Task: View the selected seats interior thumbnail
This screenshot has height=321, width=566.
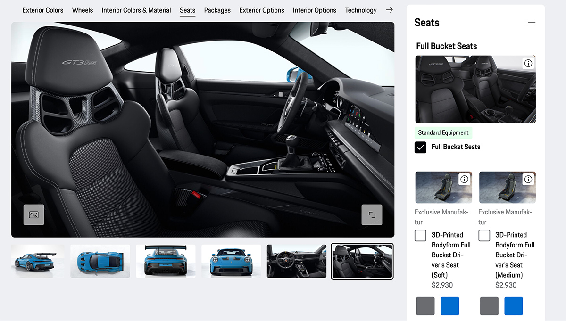Action: (x=362, y=261)
